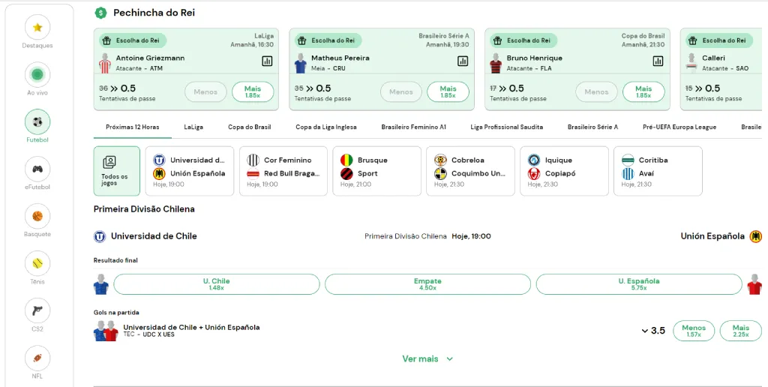The height and width of the screenshot is (387, 768).
Task: Open the Brusque vs Sport match card
Action: 378,171
